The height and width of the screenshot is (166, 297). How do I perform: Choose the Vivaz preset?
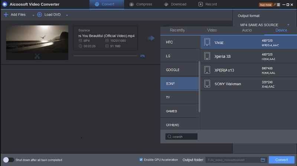249,42
